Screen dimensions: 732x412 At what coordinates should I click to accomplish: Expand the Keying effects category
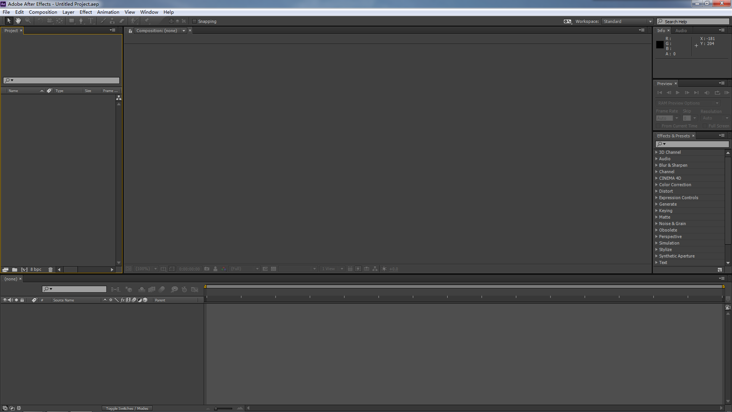(657, 211)
